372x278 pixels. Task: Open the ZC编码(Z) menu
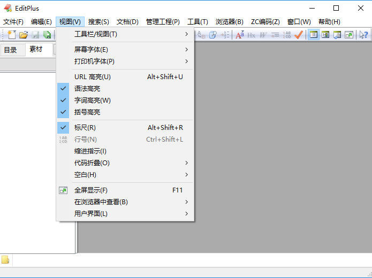click(265, 22)
